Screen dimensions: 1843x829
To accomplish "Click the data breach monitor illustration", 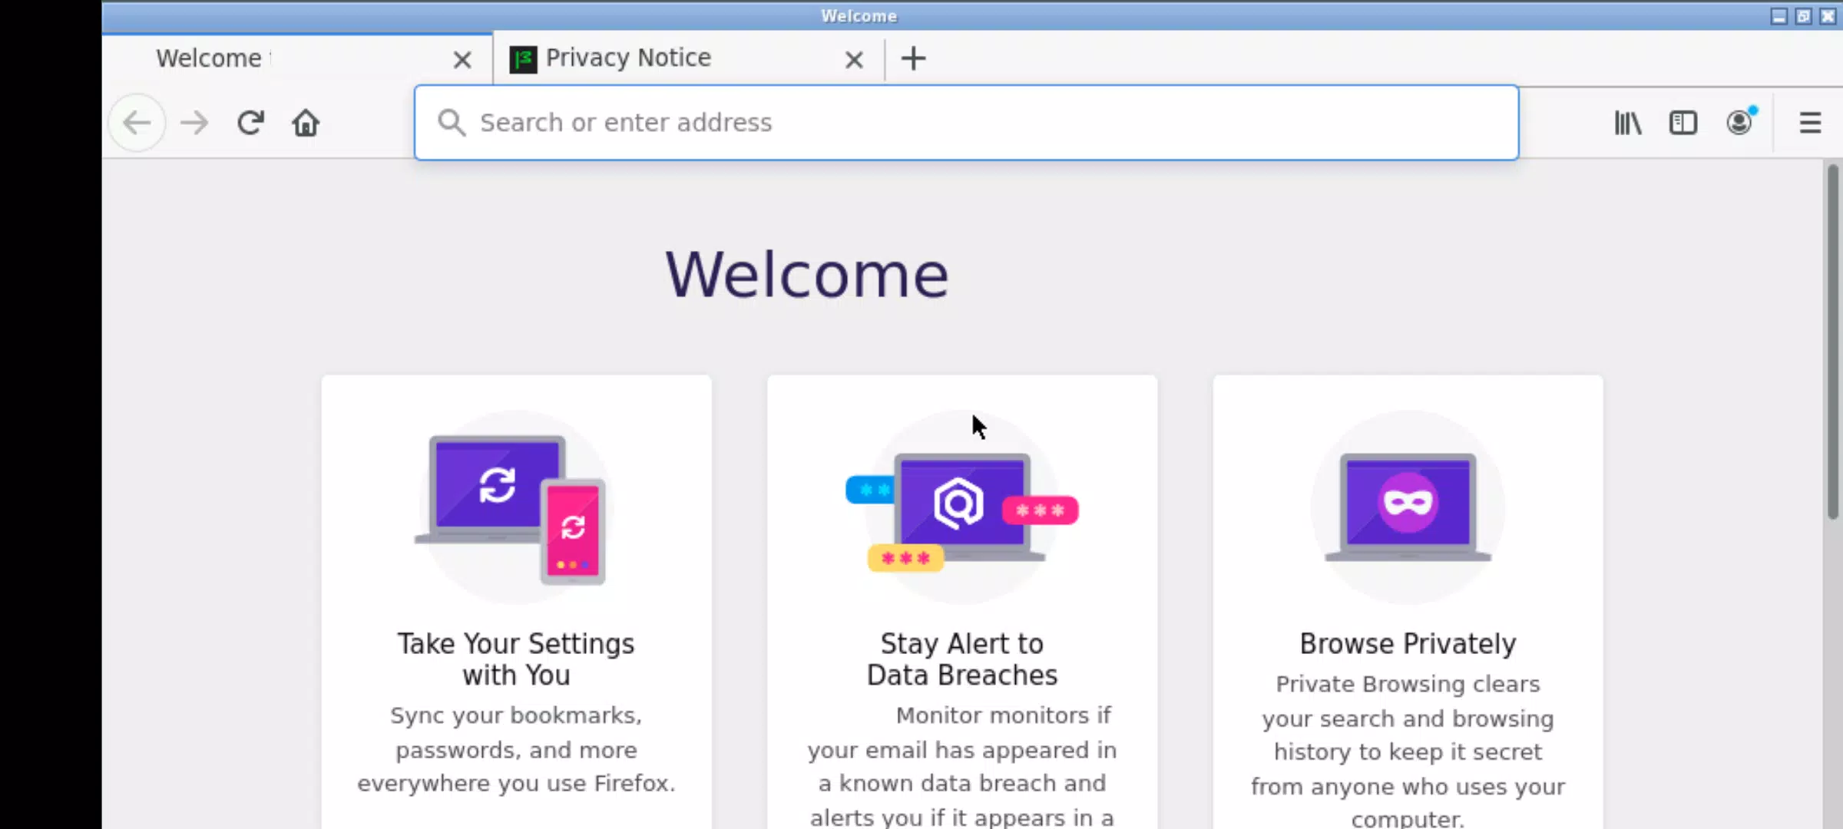I will coord(962,508).
